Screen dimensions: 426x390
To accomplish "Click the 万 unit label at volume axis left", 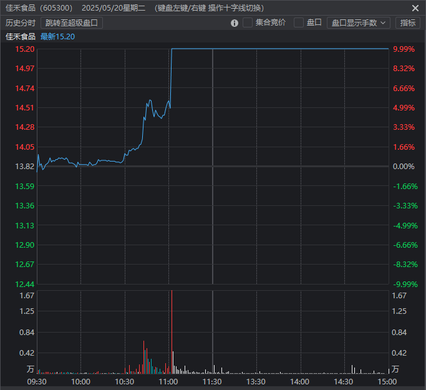I will (x=31, y=369).
